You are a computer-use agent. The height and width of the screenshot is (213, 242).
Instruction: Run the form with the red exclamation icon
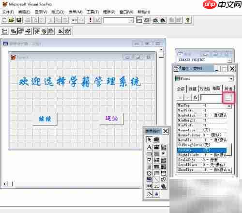pos(91,20)
